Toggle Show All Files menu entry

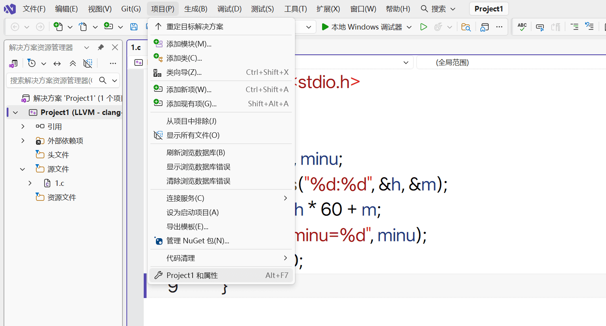click(193, 135)
